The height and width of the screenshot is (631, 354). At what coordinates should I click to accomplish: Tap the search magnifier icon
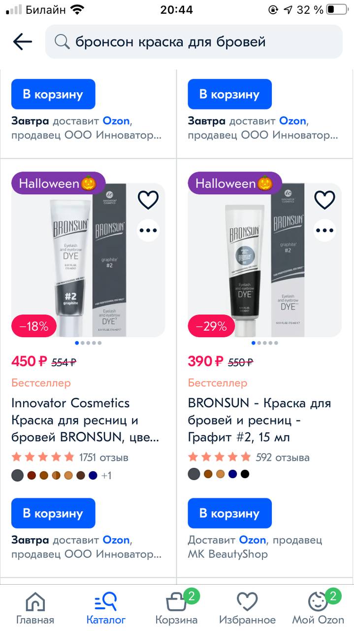coord(62,42)
